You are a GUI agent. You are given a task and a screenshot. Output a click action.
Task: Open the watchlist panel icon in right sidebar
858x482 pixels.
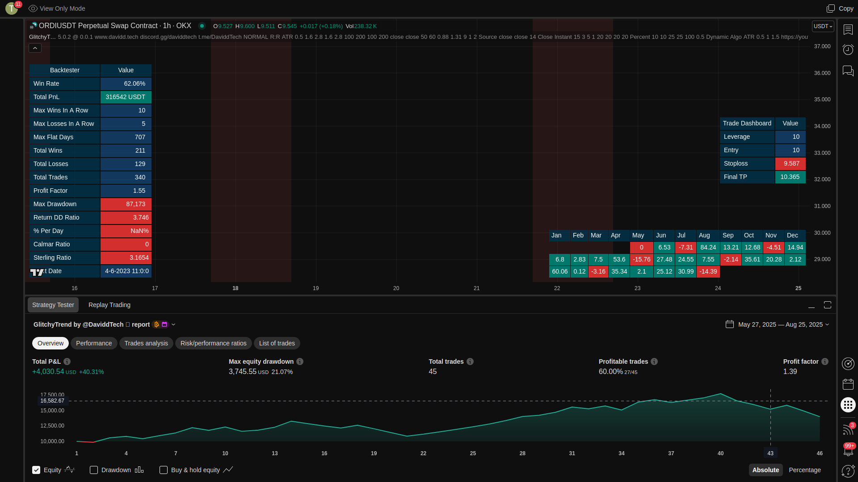tap(848, 29)
